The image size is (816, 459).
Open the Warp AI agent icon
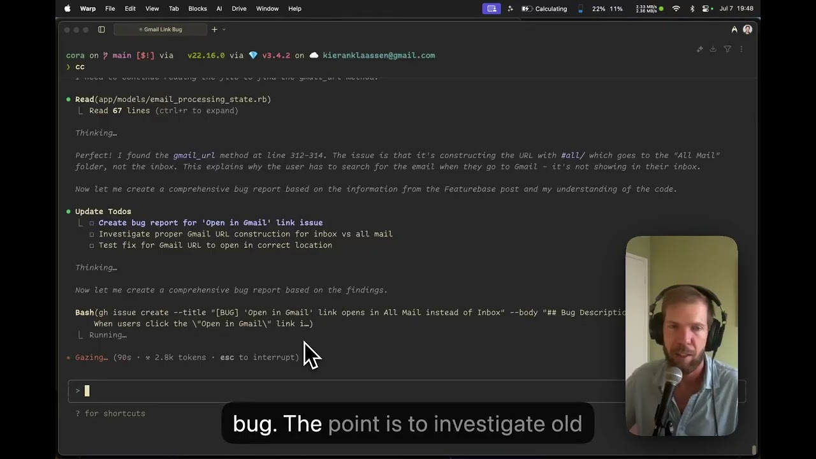point(734,29)
